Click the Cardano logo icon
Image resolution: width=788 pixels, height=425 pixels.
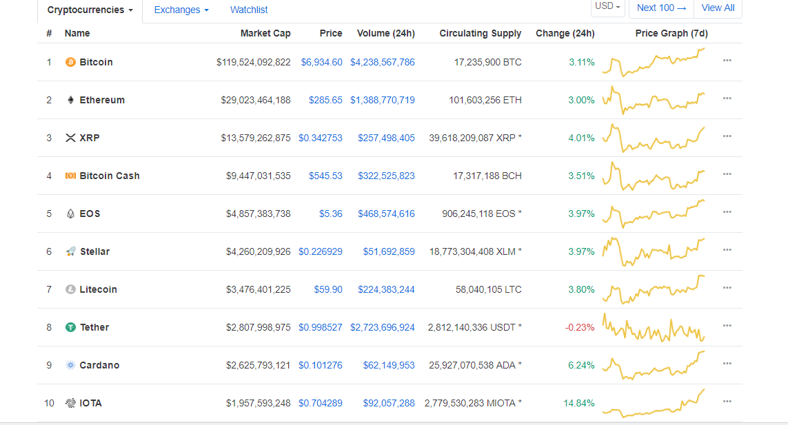tap(70, 365)
